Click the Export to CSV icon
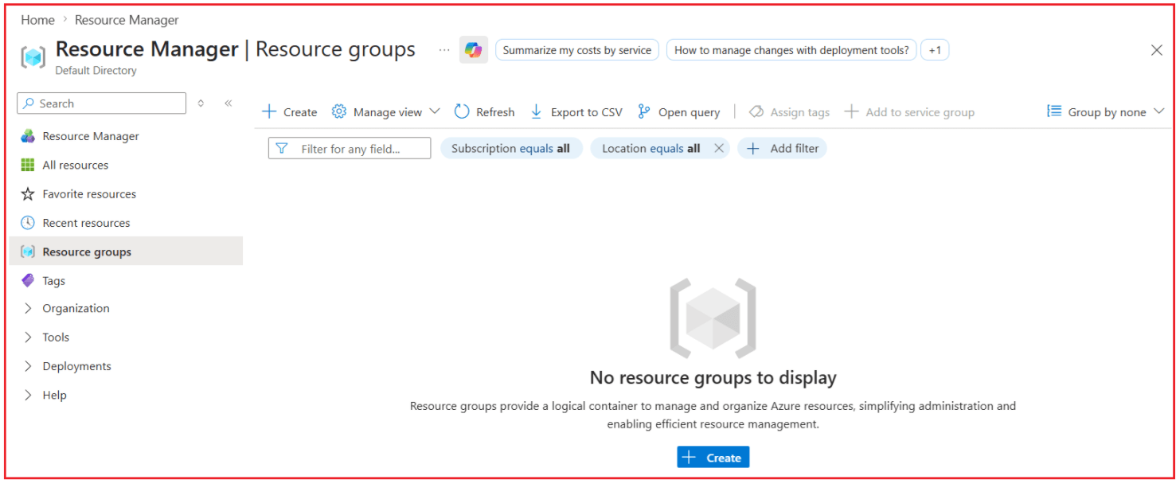The height and width of the screenshot is (480, 1176). (536, 111)
